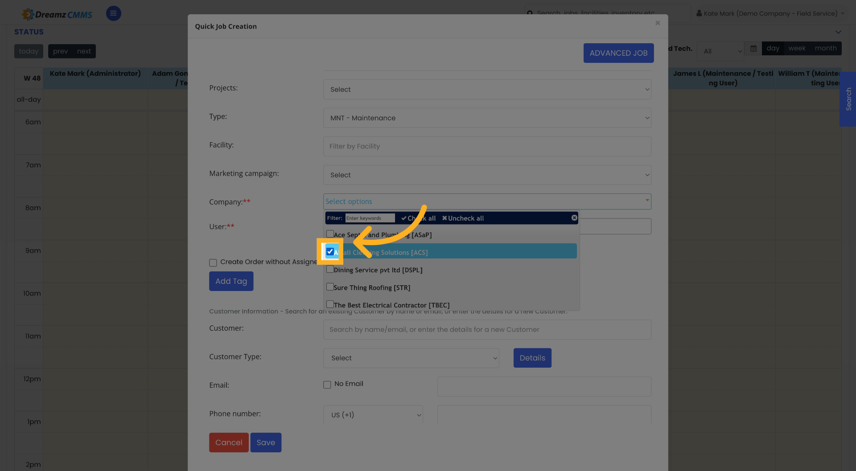856x471 pixels.
Task: Enable the No Email checkbox
Action: point(327,384)
